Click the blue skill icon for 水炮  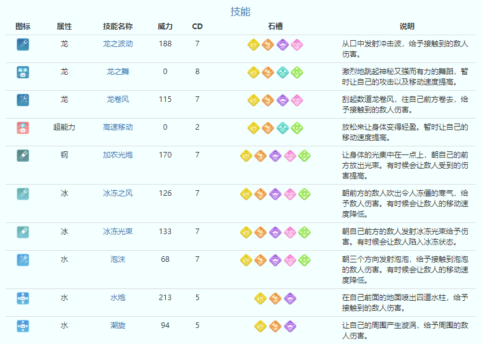pos(23,298)
